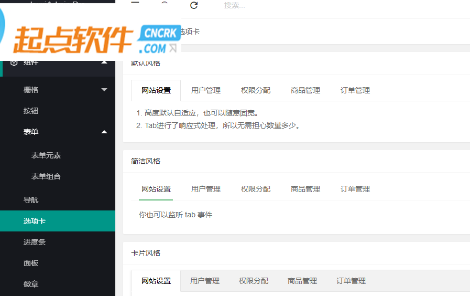Collapse the 表单 sidebar submenu arrow
This screenshot has height=296, width=470.
coord(104,132)
